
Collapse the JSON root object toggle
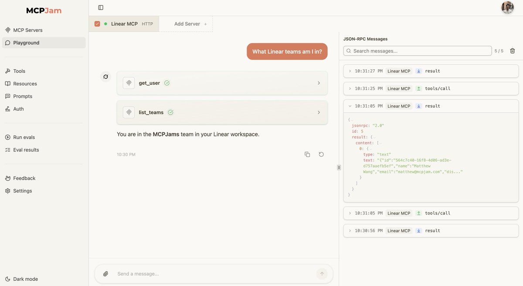pos(352,120)
